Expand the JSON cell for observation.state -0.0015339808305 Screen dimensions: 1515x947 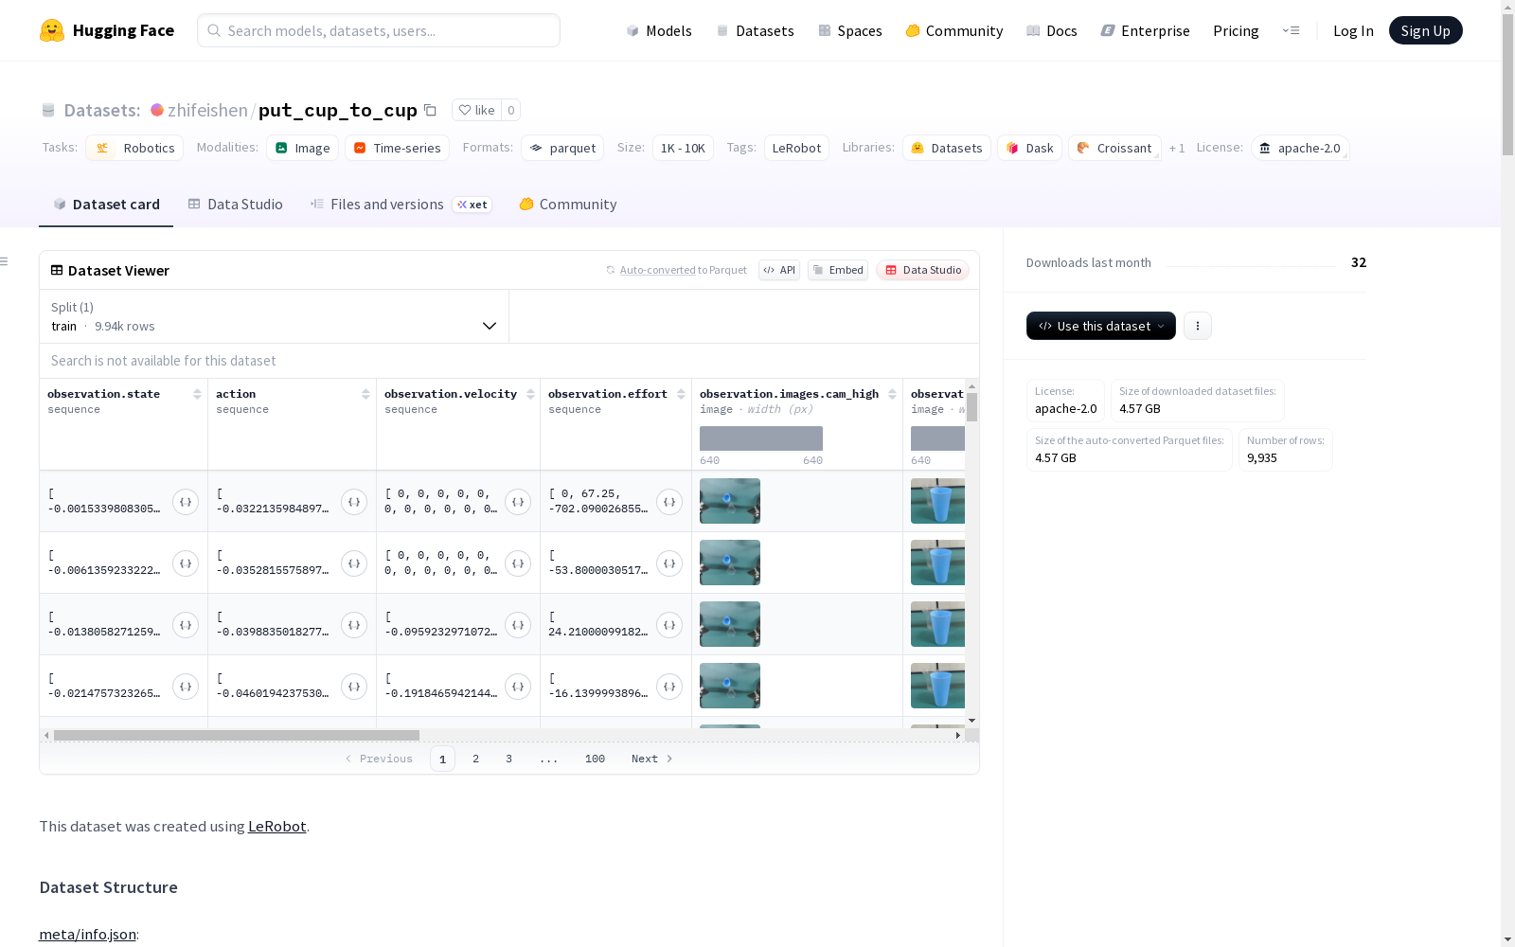coord(186,502)
